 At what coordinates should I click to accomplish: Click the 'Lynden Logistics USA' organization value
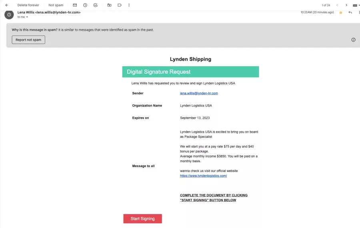pyautogui.click(x=196, y=106)
